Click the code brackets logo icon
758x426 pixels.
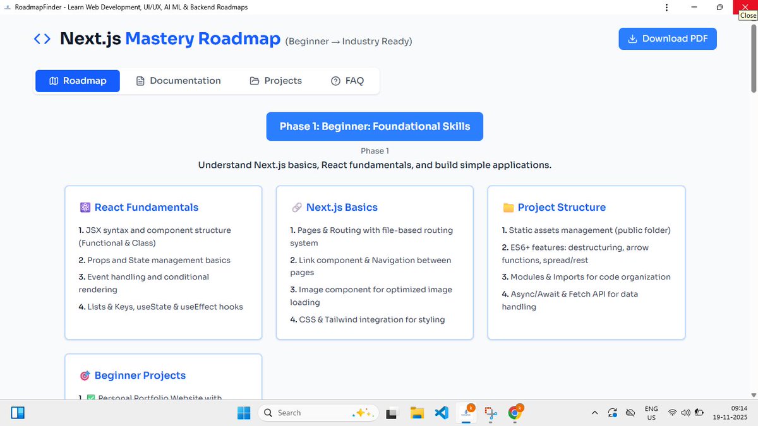click(42, 39)
